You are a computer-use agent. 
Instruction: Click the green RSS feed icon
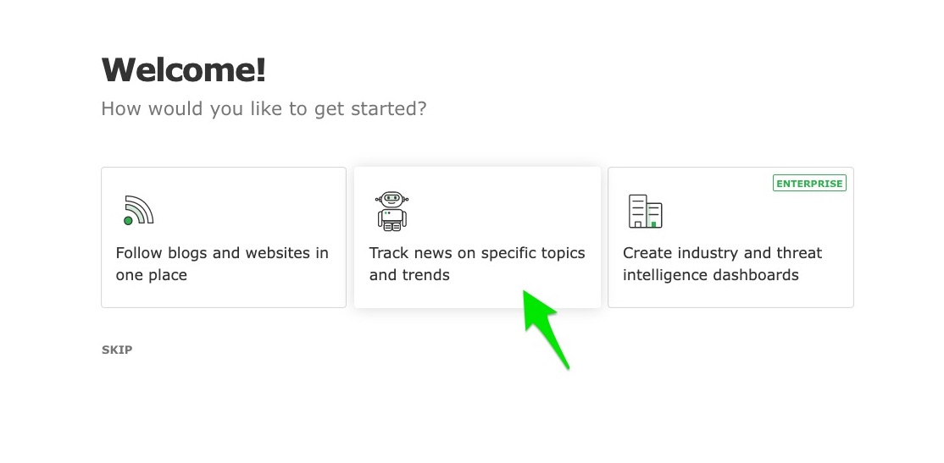138,210
